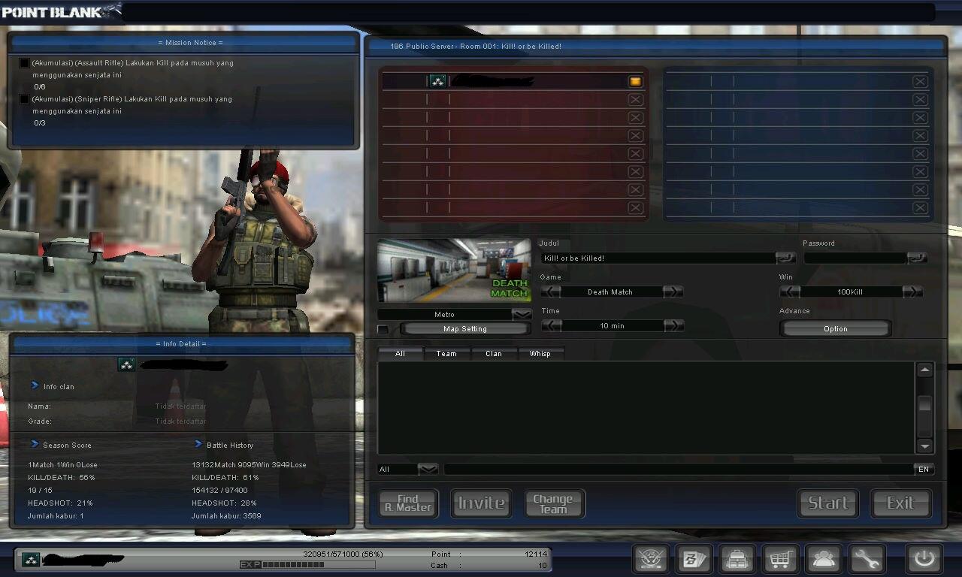Image resolution: width=962 pixels, height=577 pixels.
Task: Expand the Info clan section arrow
Action: click(35, 385)
